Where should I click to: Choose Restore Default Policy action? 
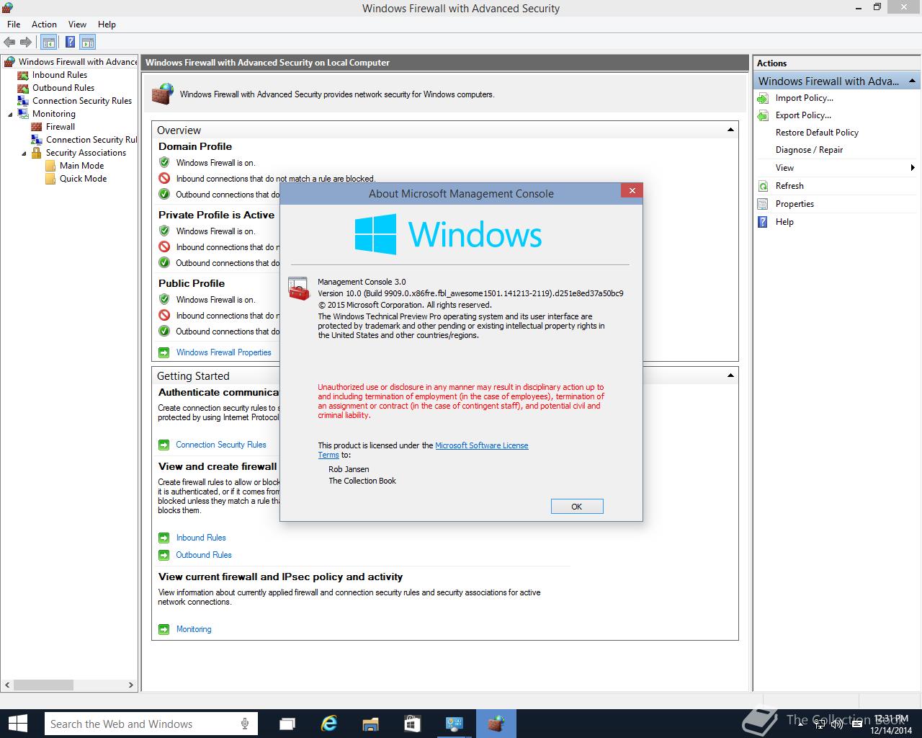pos(817,133)
